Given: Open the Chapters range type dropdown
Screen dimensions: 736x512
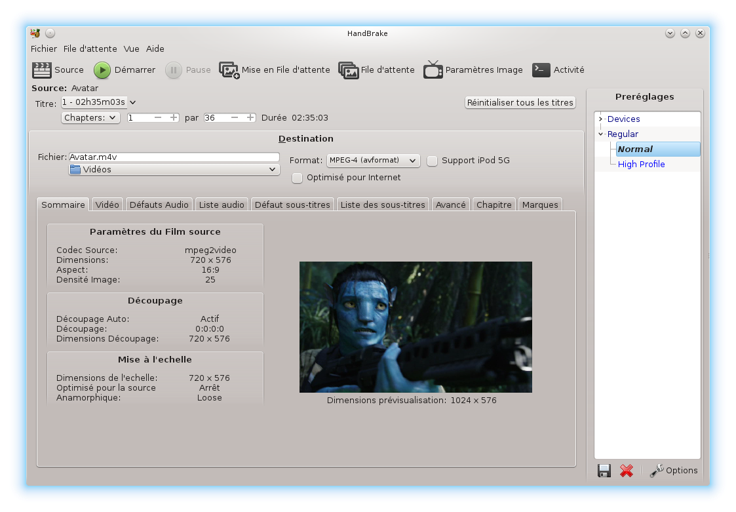Looking at the screenshot, I should click(x=90, y=118).
